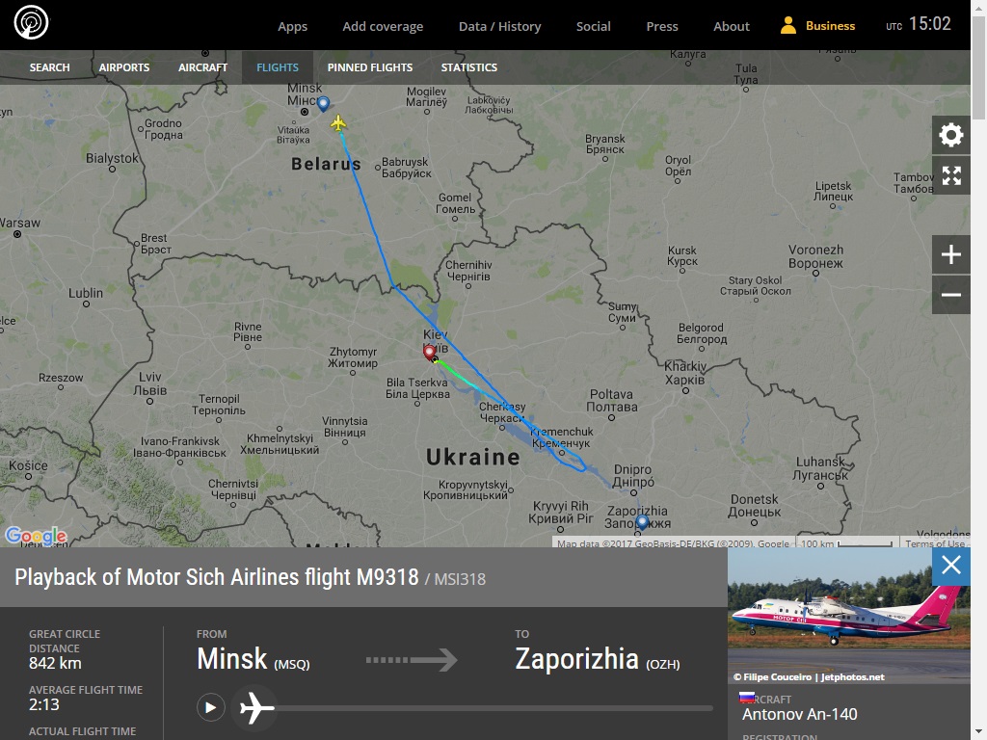
Task: Toggle fullscreen map view icon
Action: coord(951,175)
